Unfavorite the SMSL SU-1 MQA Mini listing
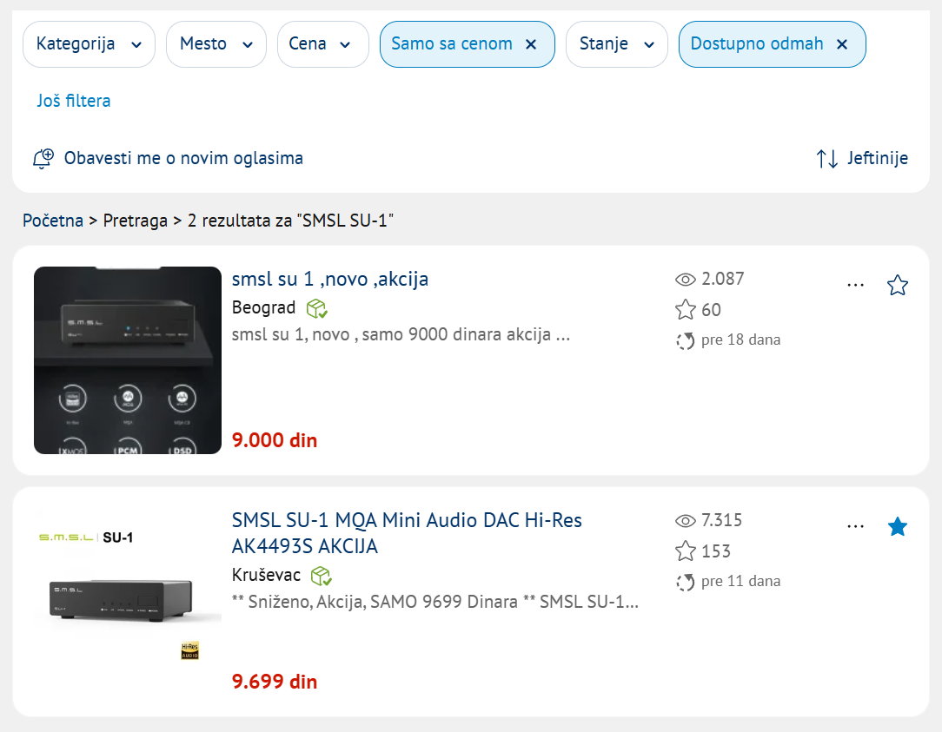 (x=898, y=526)
